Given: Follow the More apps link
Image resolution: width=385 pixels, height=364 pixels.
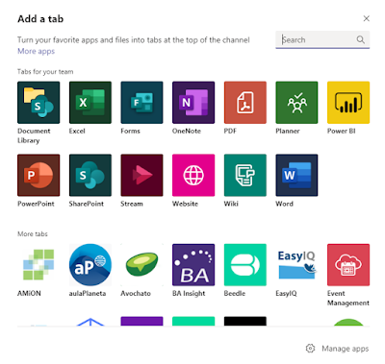Looking at the screenshot, I should [x=36, y=51].
